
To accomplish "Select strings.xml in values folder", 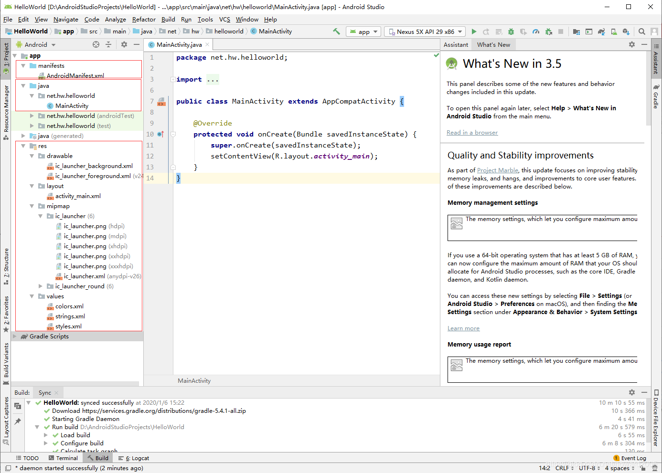I will click(x=70, y=316).
